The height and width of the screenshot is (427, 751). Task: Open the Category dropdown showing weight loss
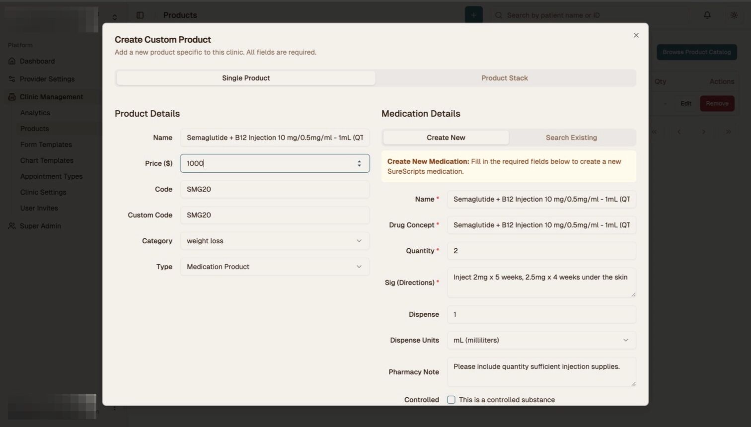coord(275,241)
